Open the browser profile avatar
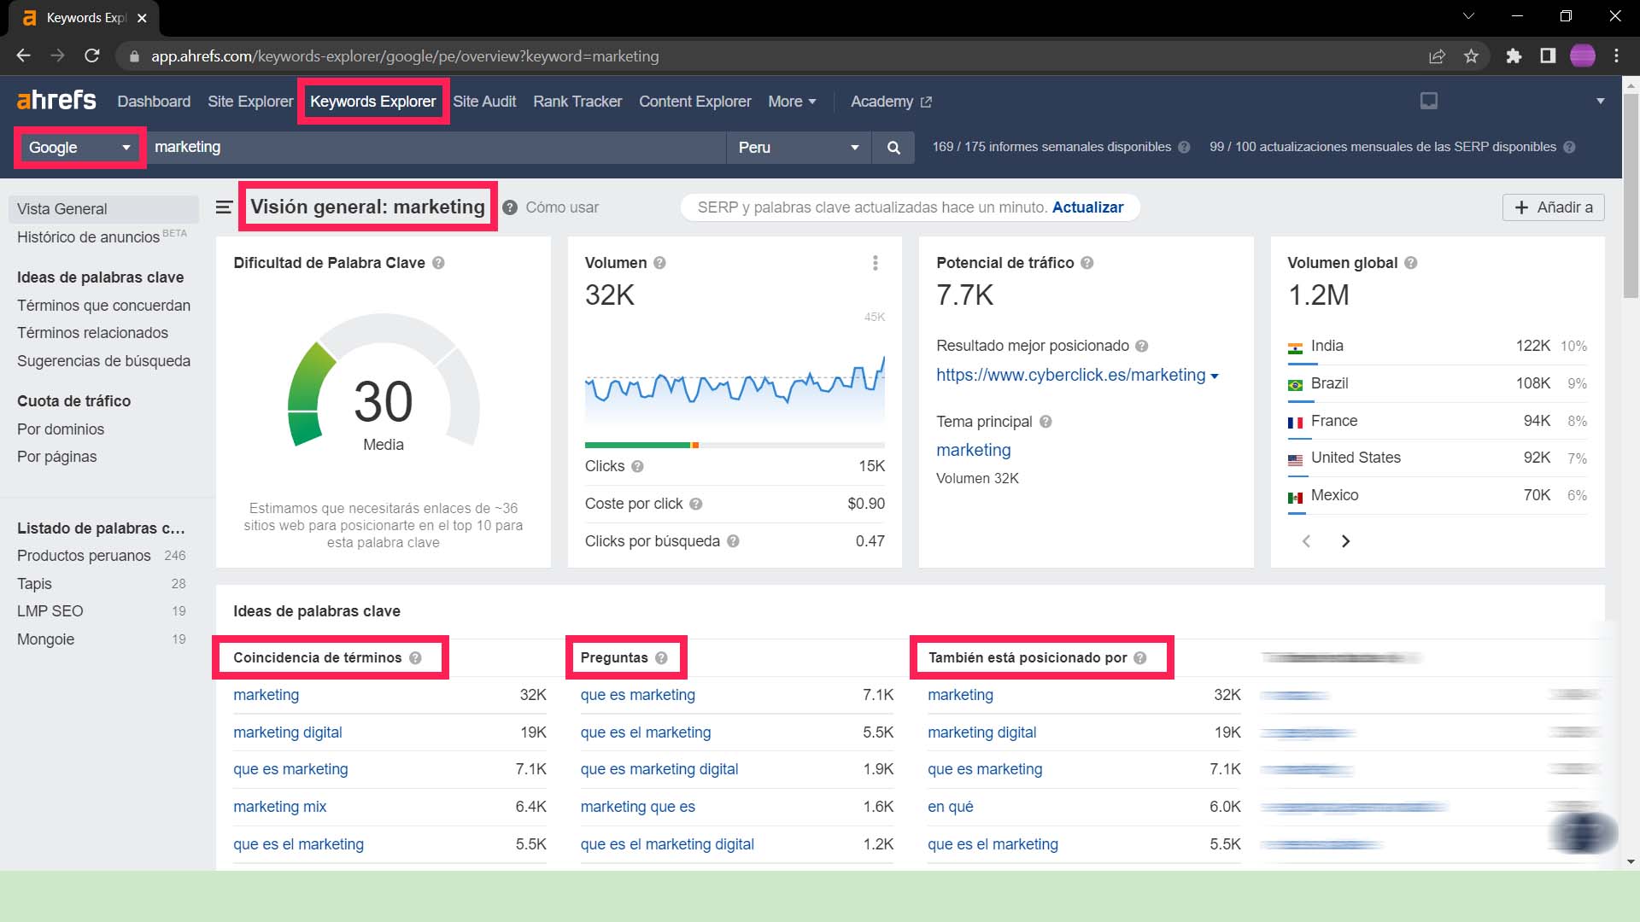Screen dimensions: 1640x922 coord(1582,56)
